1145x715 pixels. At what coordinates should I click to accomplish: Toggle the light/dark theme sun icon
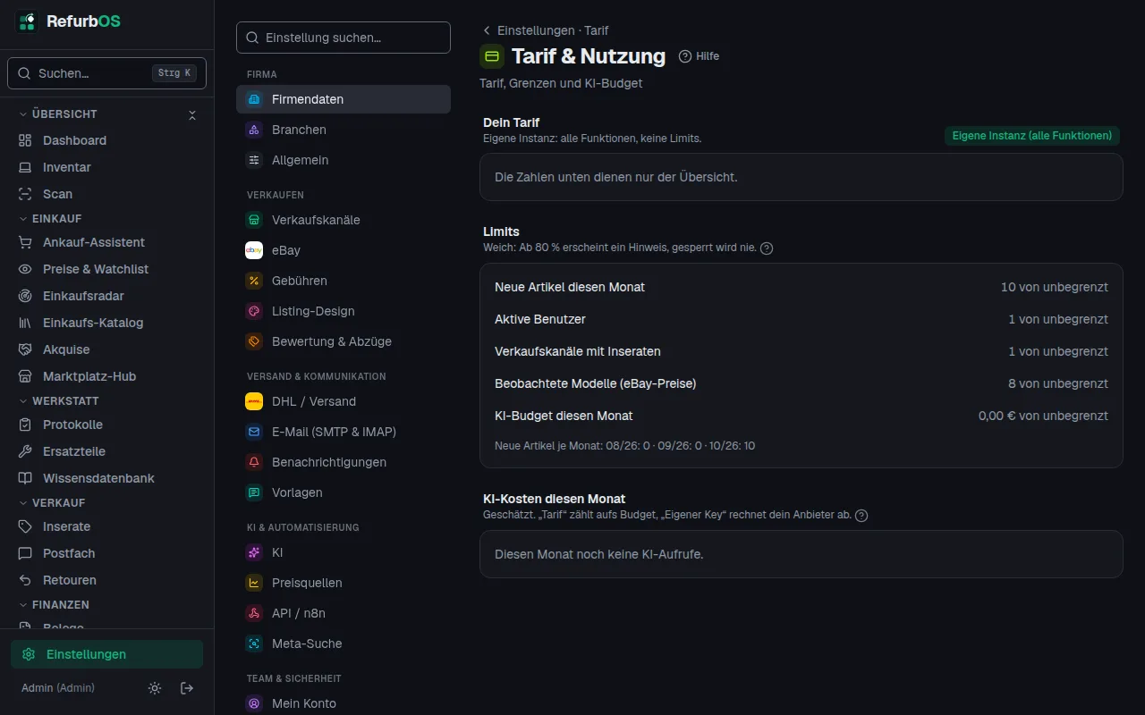click(x=155, y=688)
